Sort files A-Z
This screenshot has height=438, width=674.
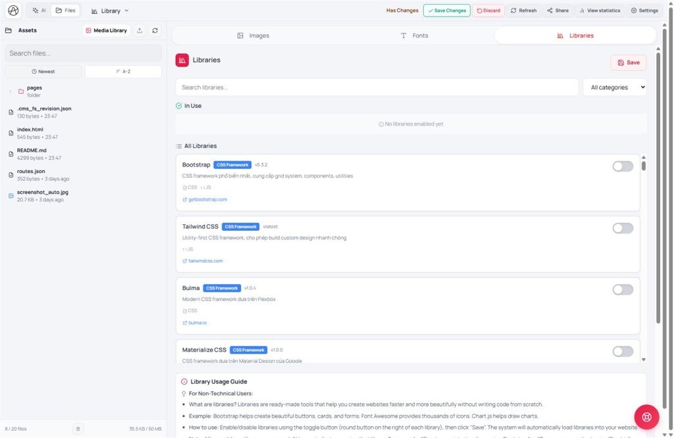123,71
